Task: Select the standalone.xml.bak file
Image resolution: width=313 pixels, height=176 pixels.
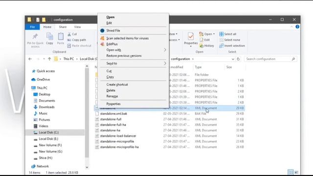Action: click(x=113, y=113)
